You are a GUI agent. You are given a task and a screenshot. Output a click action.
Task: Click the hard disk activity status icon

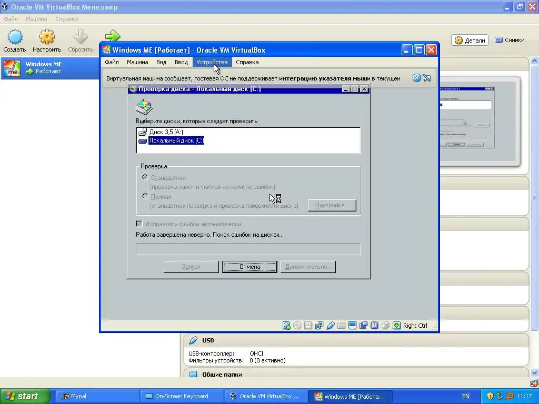[286, 325]
